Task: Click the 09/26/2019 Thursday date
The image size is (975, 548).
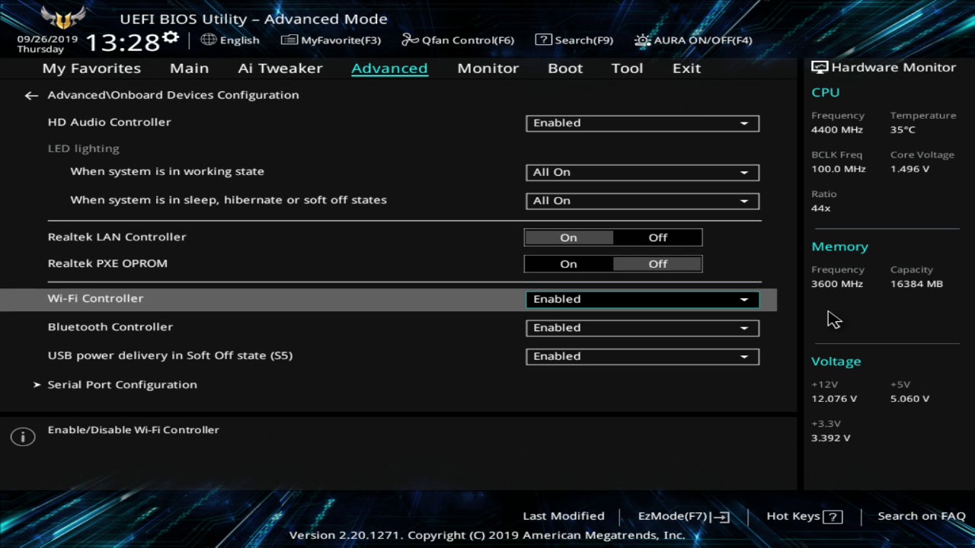Action: (47, 44)
